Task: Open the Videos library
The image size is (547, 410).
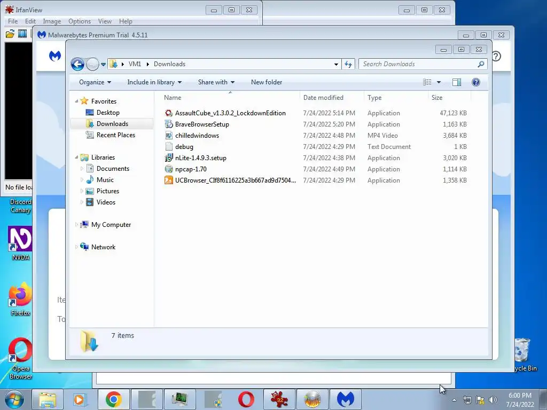Action: [106, 202]
